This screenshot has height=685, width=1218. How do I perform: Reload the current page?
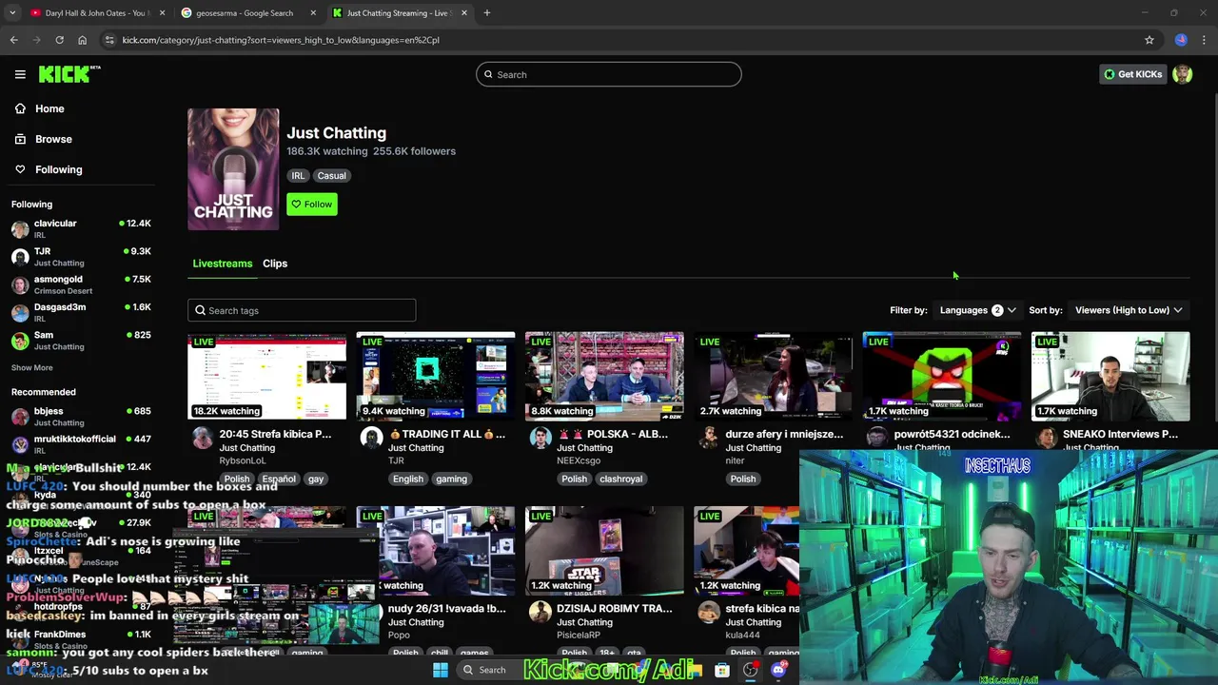coord(59,40)
